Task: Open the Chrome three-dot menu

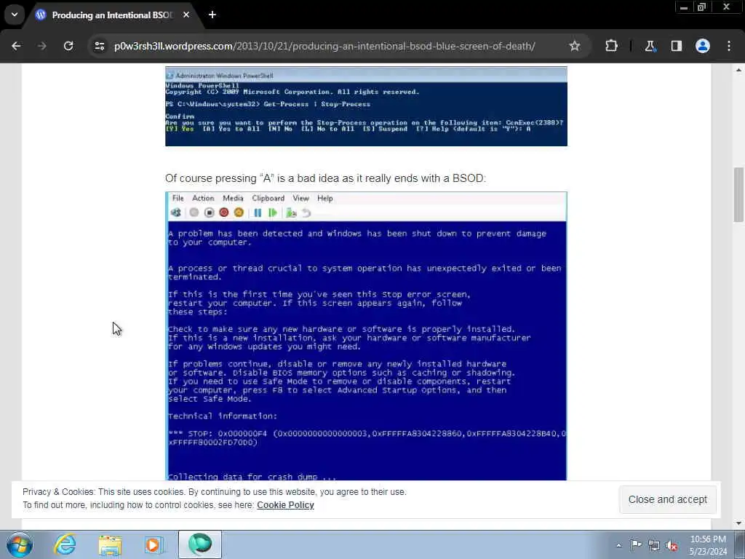Action: pyautogui.click(x=729, y=46)
